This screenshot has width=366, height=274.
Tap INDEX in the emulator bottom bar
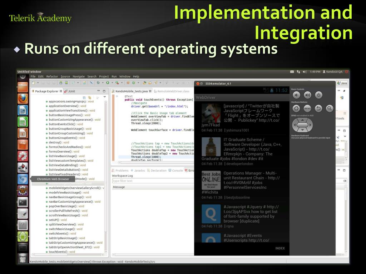click(280, 248)
